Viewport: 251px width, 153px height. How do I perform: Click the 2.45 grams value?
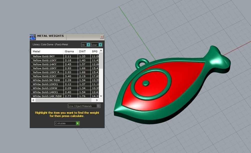(x=68, y=64)
